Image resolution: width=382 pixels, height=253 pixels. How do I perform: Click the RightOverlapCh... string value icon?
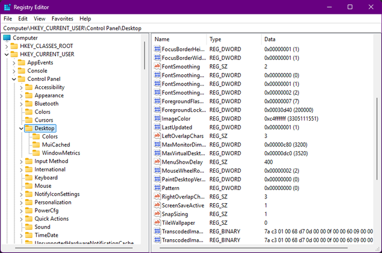point(157,197)
